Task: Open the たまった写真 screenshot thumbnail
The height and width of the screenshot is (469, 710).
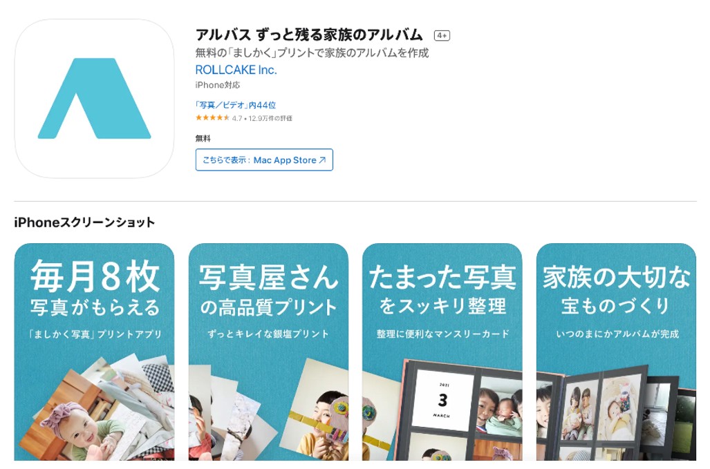Action: (x=442, y=352)
